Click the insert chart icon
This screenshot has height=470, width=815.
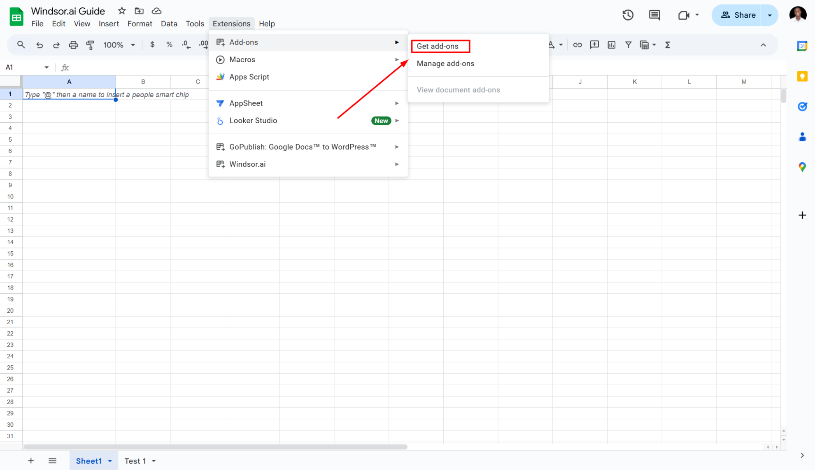(x=612, y=45)
